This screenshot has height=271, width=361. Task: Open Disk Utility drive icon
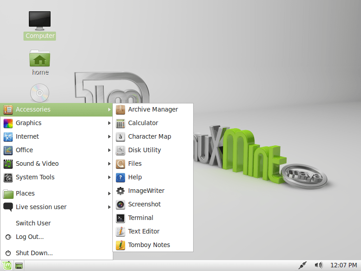click(x=120, y=150)
